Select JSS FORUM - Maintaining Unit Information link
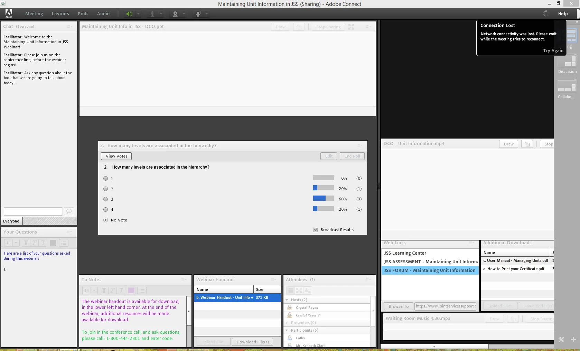This screenshot has height=351, width=580. tap(430, 270)
